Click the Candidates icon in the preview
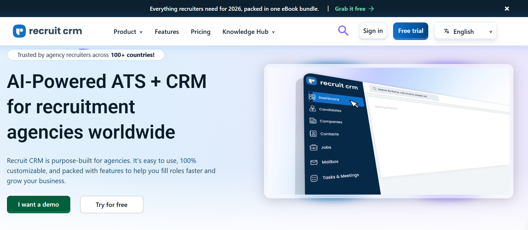 312,109
